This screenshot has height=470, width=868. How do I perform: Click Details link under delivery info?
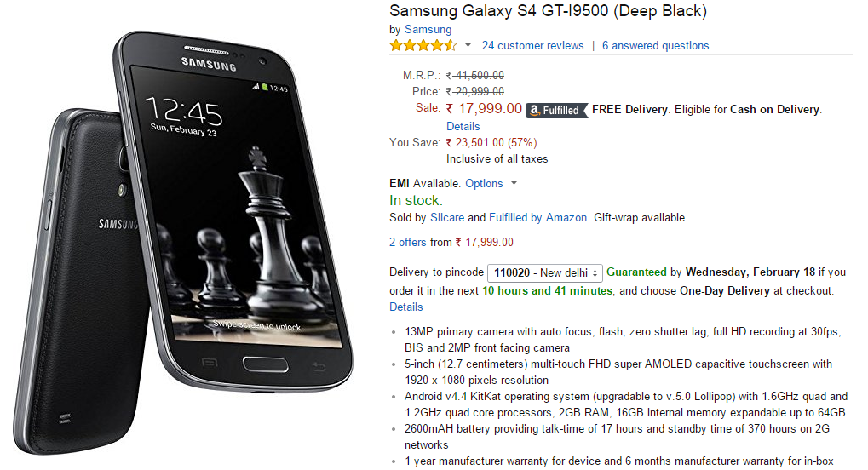(405, 307)
